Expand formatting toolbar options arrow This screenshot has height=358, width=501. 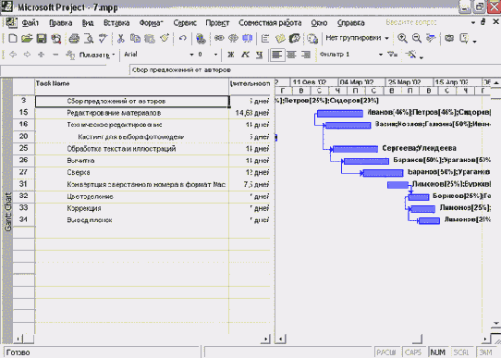[x=422, y=57]
